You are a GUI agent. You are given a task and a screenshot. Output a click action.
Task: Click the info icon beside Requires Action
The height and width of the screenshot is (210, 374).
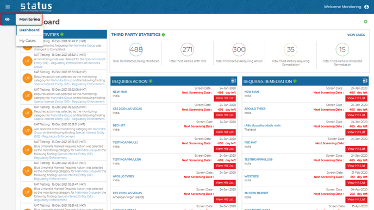151,81
